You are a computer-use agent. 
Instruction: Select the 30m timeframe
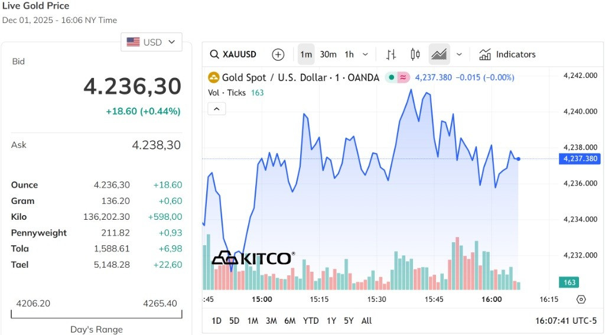pos(328,54)
